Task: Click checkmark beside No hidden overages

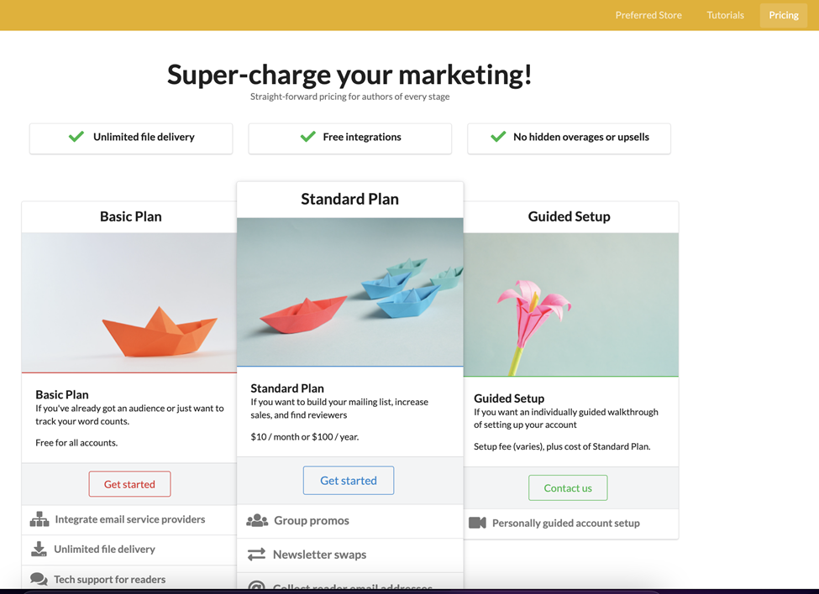Action: tap(498, 137)
